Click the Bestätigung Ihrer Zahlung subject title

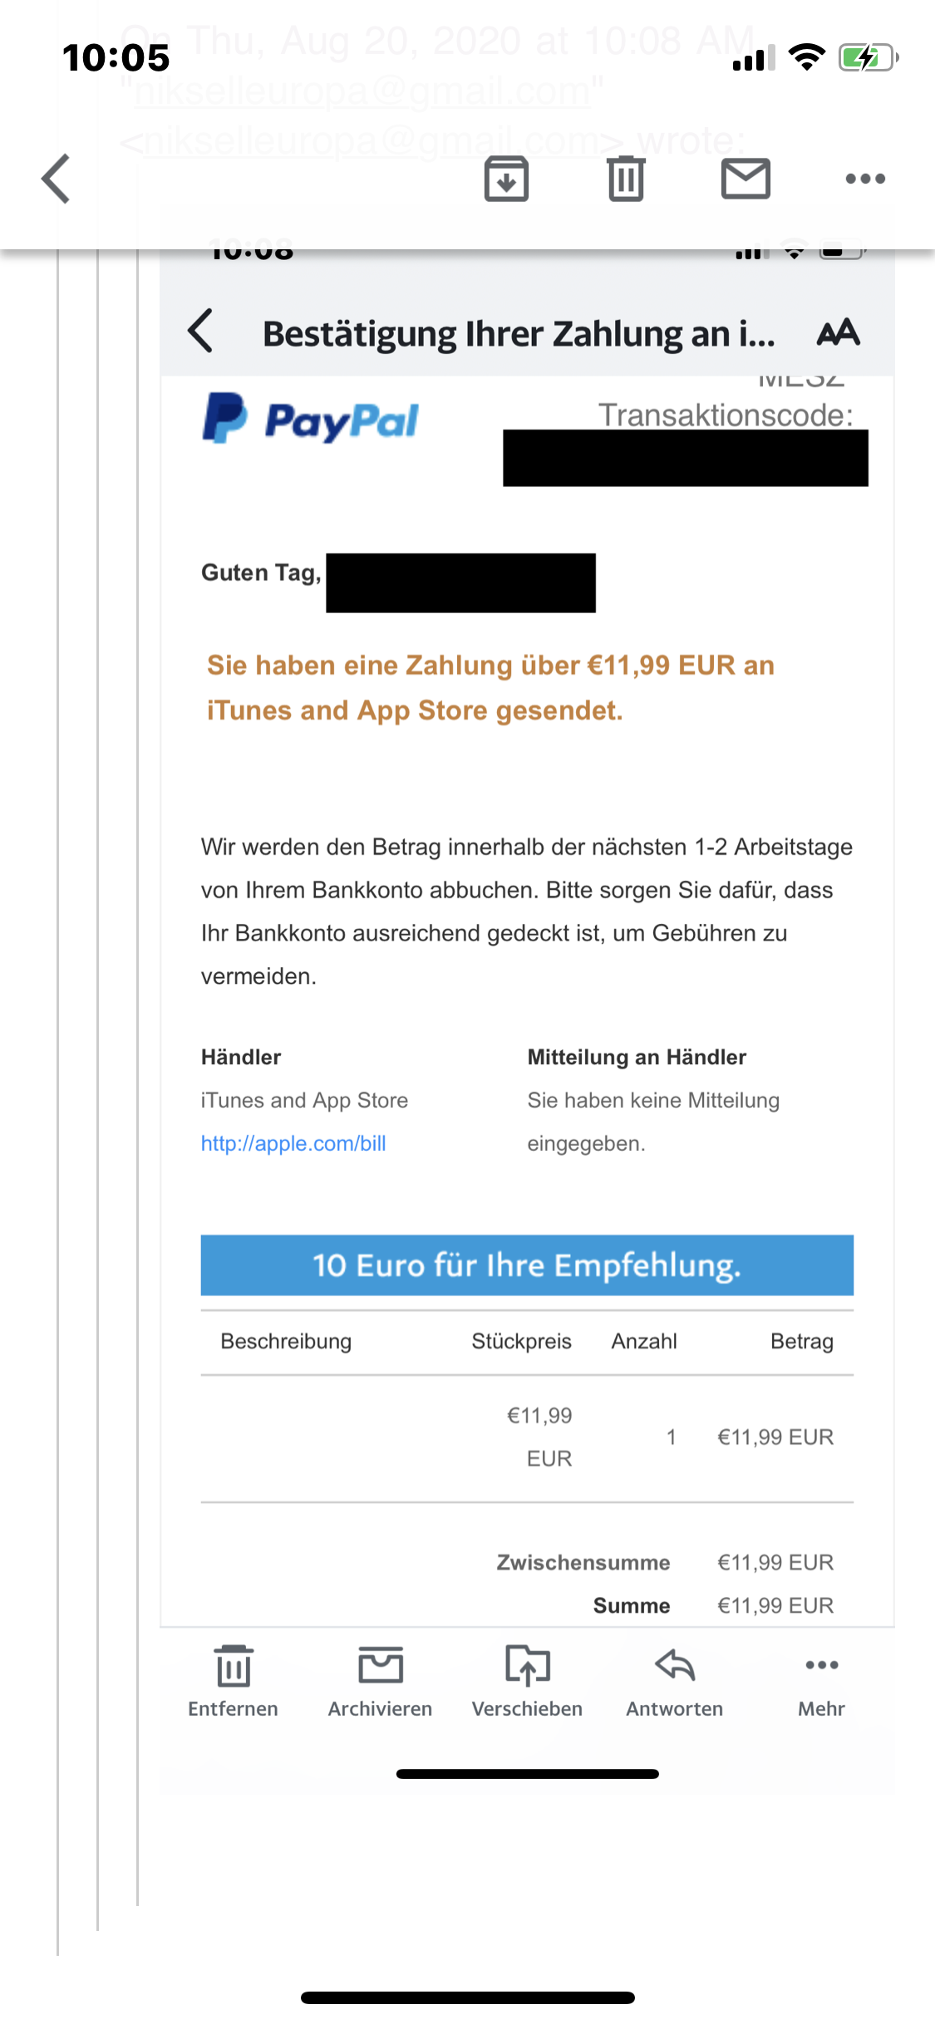pos(519,334)
